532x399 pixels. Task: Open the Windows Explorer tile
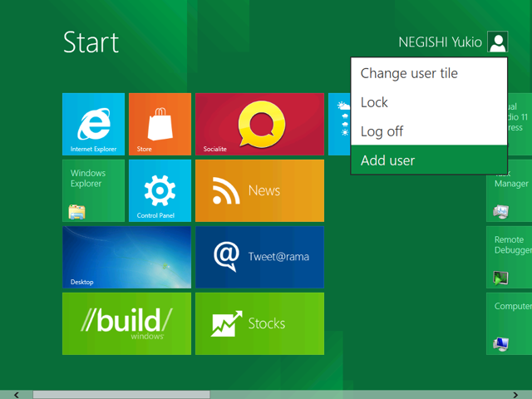tap(93, 190)
